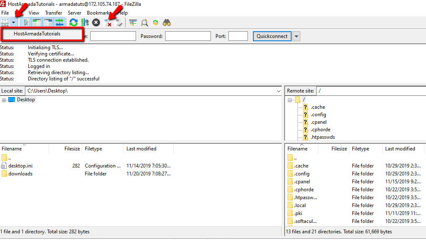Focus the Password input field

tap(188, 36)
